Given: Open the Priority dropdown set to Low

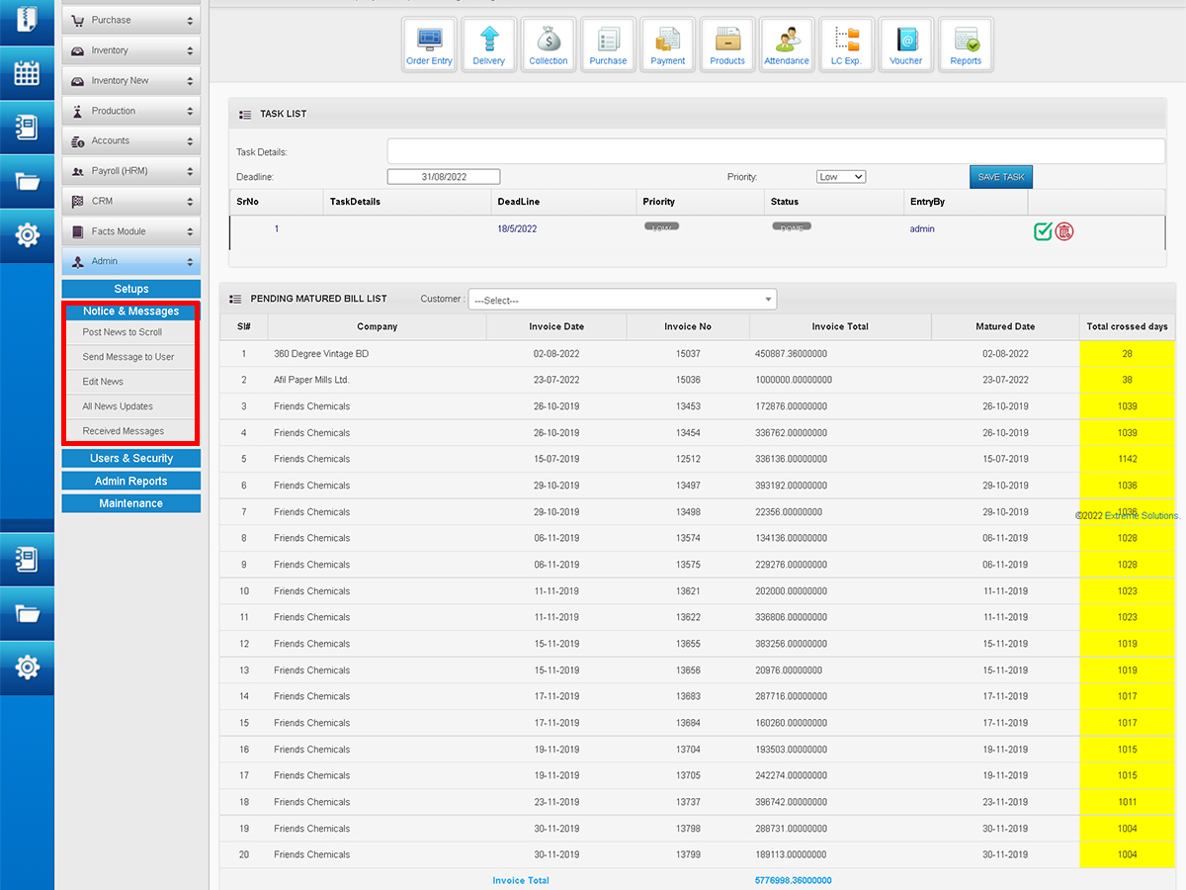Looking at the screenshot, I should (x=841, y=177).
